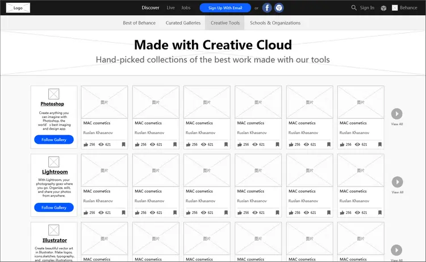This screenshot has height=262, width=426.
Task: Switch to the Curated Galleries tab
Action: point(183,23)
